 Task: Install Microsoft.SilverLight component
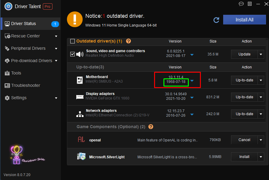coord(244,157)
